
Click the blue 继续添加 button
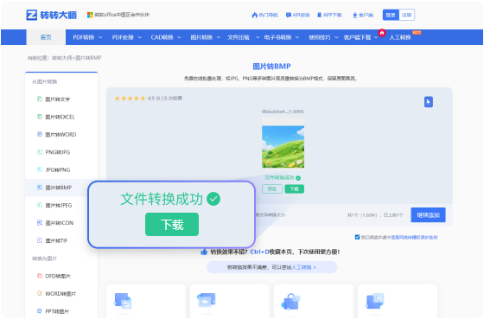[428, 215]
